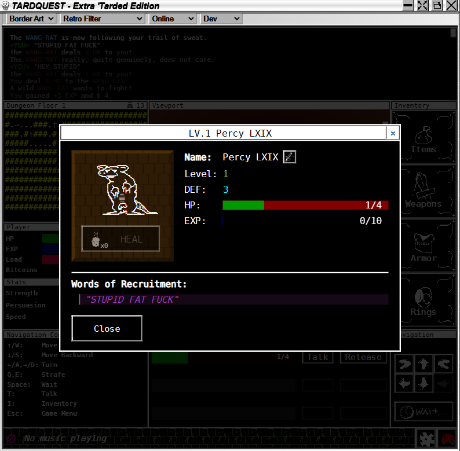
Task: Expand the Retro Filter dropdown
Action: pyautogui.click(x=103, y=19)
